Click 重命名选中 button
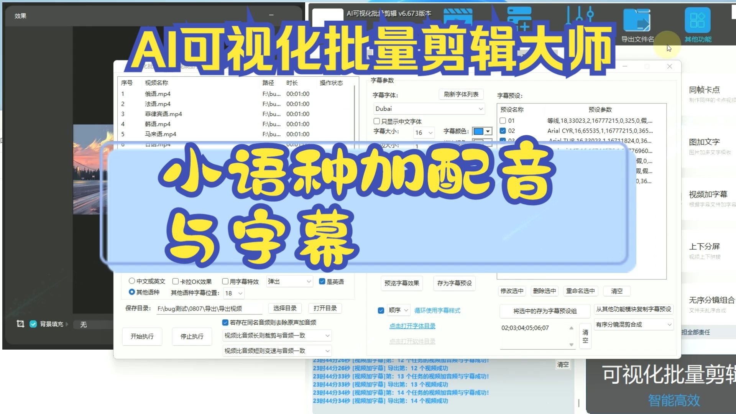The width and height of the screenshot is (736, 414). (580, 291)
